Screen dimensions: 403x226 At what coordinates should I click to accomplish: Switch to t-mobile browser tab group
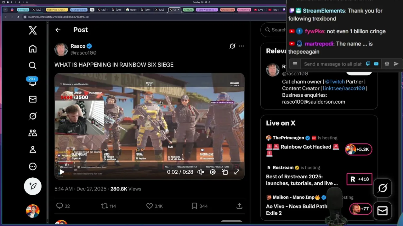pyautogui.click(x=23, y=10)
